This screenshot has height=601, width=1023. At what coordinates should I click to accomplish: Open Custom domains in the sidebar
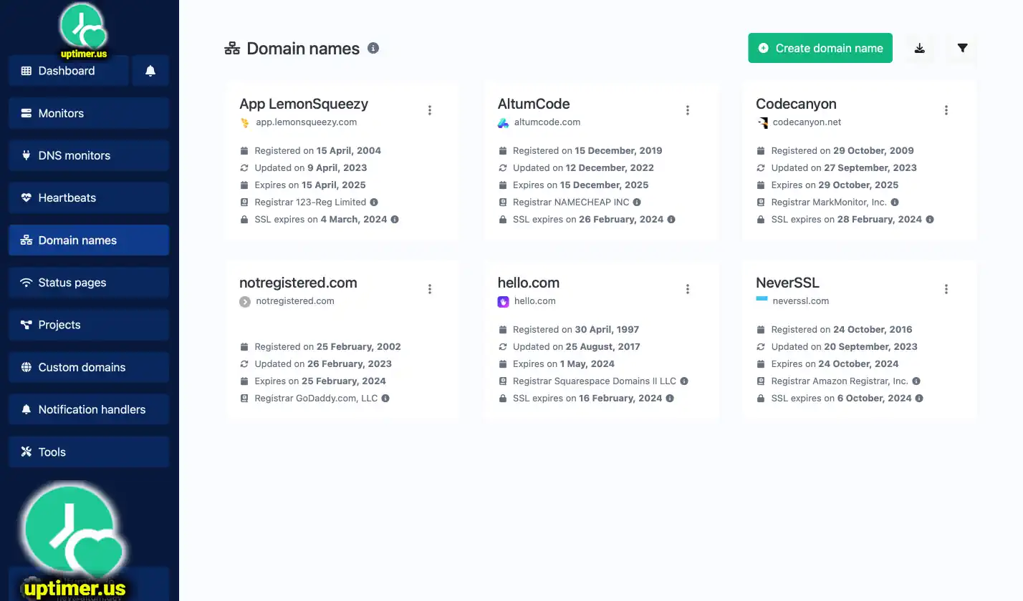(89, 367)
